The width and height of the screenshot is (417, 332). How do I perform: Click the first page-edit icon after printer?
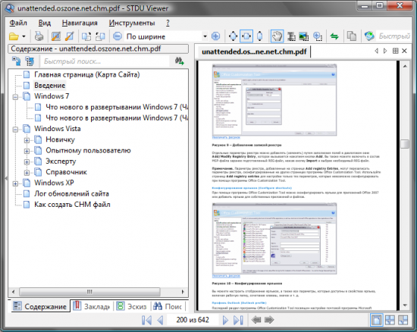click(x=56, y=36)
